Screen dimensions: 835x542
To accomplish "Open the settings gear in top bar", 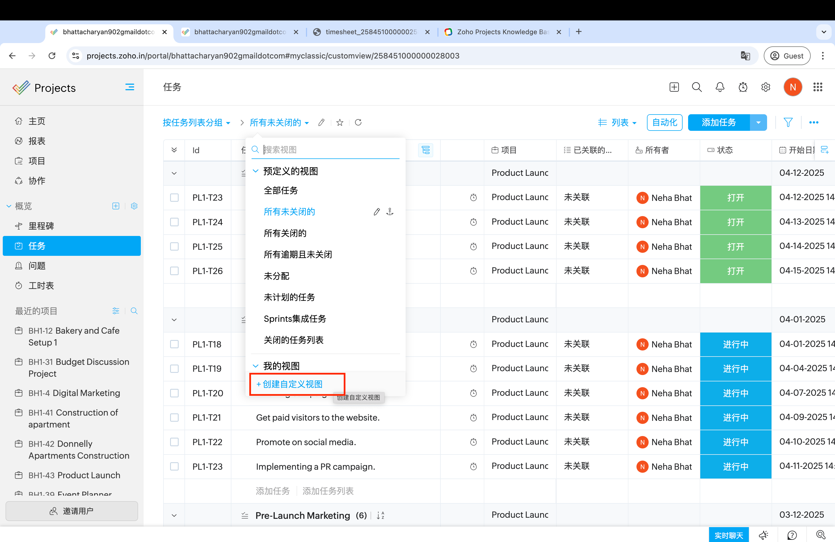I will 765,87.
